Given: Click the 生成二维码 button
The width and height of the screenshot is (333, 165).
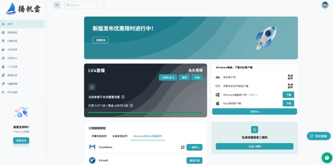Looking at the screenshot, I should coord(254,146).
